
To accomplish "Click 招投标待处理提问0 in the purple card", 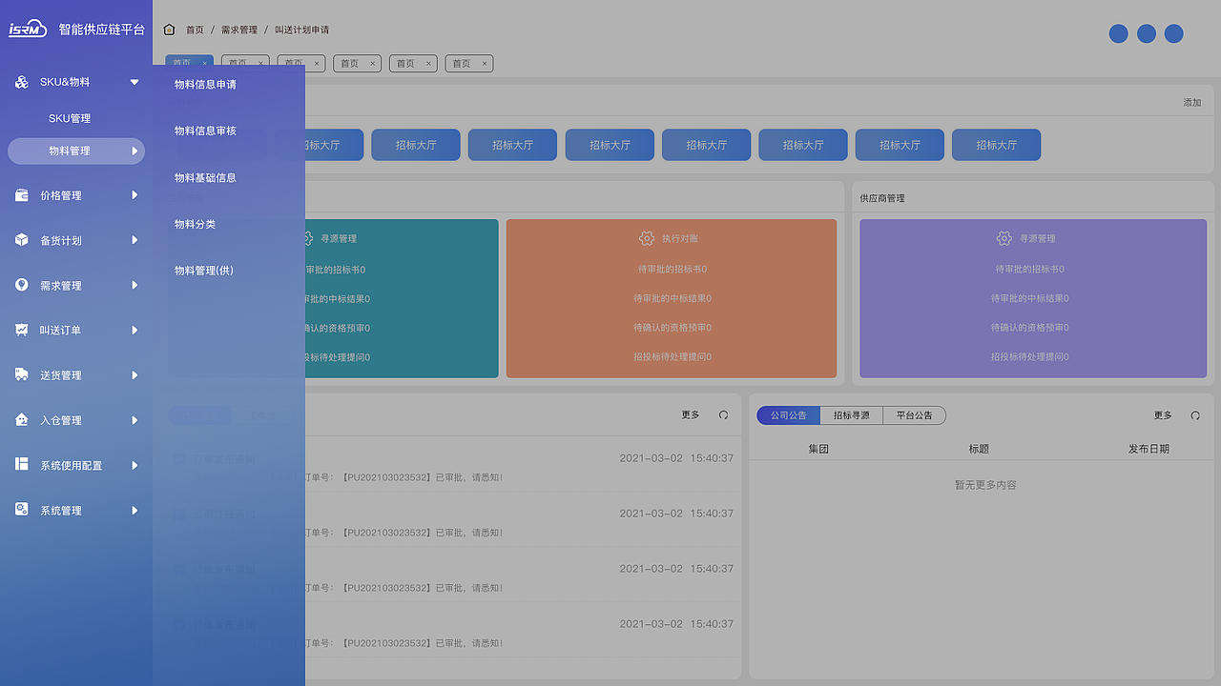I will pos(1029,357).
